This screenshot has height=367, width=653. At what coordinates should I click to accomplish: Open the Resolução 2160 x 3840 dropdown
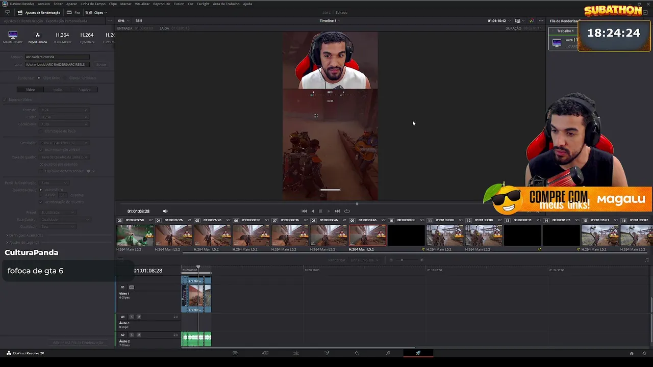coord(64,143)
